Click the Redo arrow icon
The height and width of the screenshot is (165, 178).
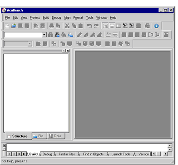96,26
